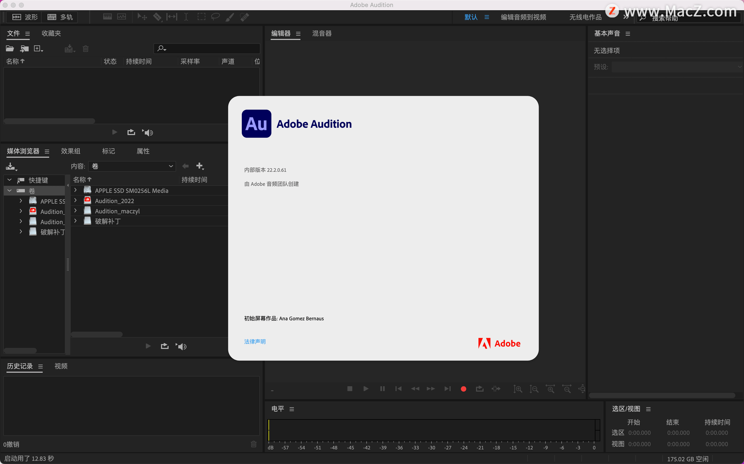Switch to the 标记 tab

[x=108, y=151]
